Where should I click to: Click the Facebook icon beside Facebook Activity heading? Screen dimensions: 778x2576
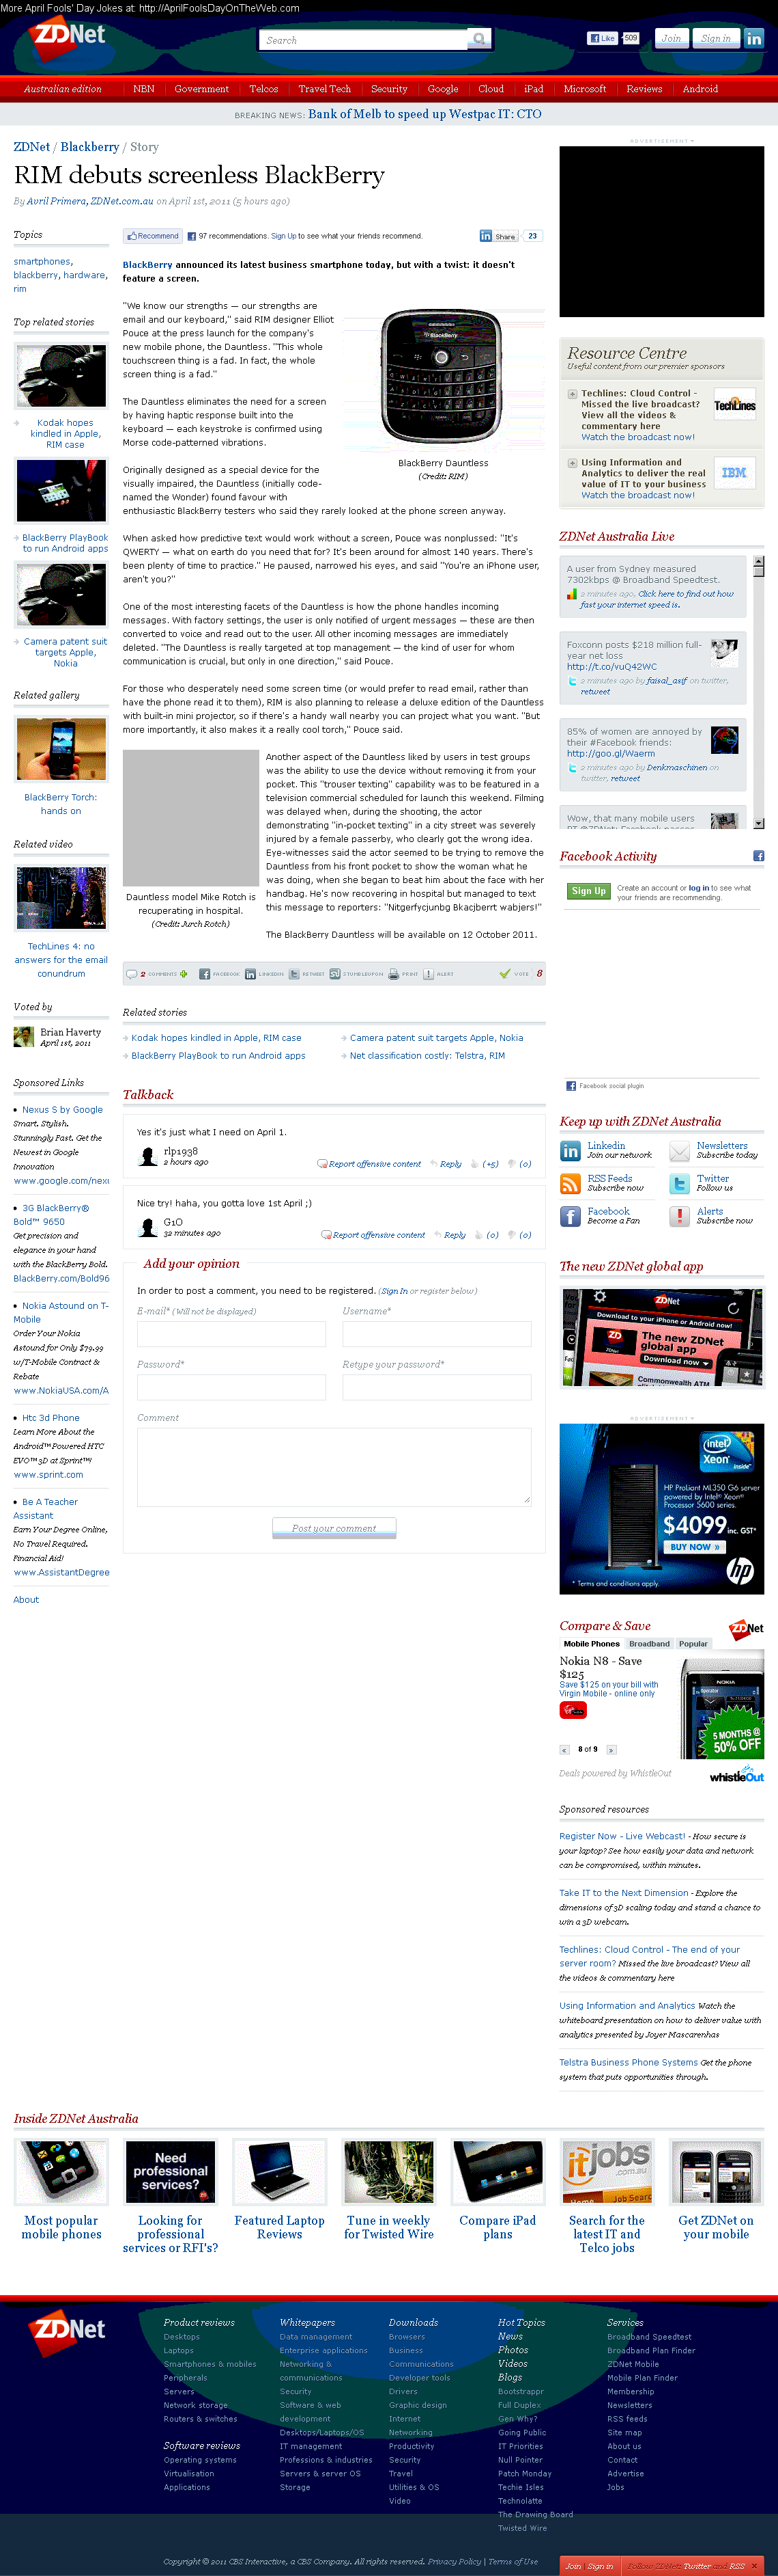point(758,856)
